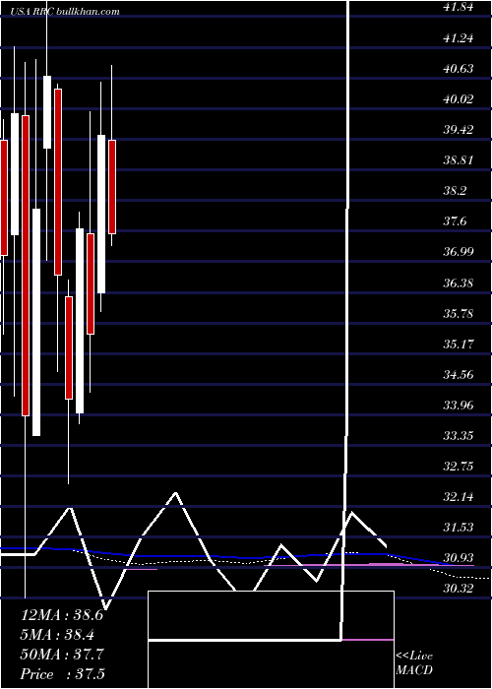Click the 32.14 price axis label

[x=459, y=496]
